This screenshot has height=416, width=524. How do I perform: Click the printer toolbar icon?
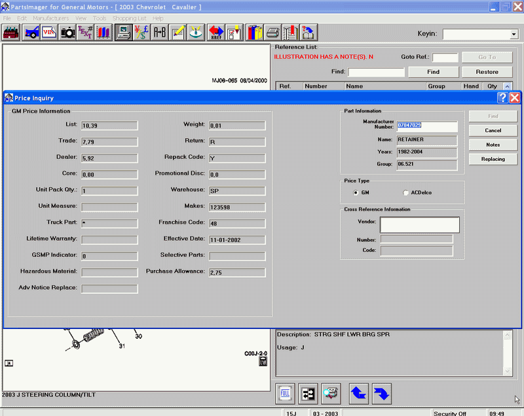tap(272, 33)
